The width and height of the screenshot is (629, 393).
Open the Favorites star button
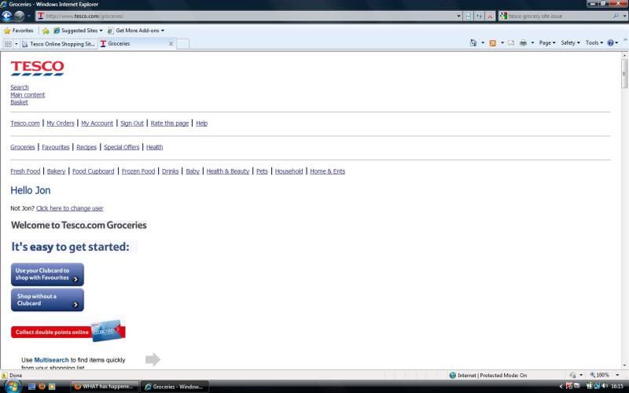(18, 31)
